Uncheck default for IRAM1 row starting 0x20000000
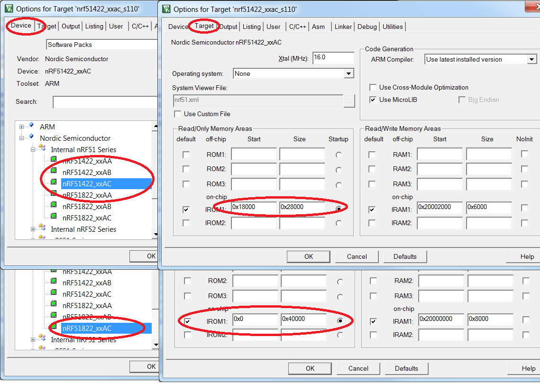Screen dimensions: 540x383 click(x=373, y=321)
